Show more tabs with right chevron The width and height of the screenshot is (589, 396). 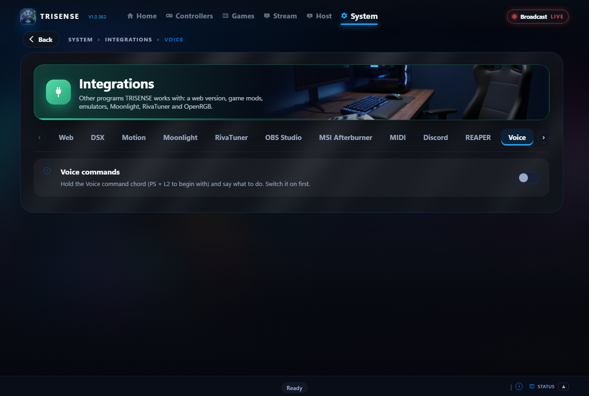(543, 137)
